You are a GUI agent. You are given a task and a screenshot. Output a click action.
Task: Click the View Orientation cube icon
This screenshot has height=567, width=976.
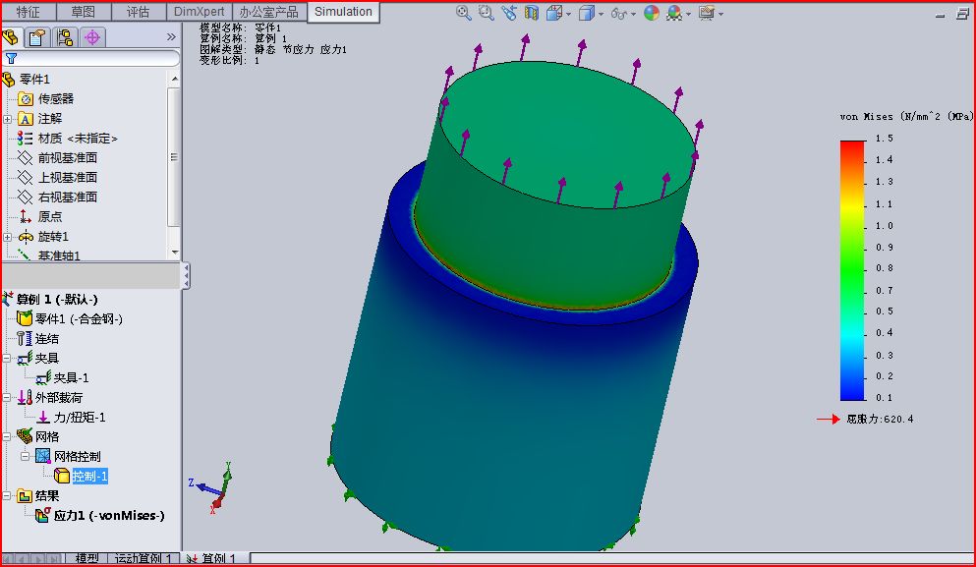pos(554,13)
